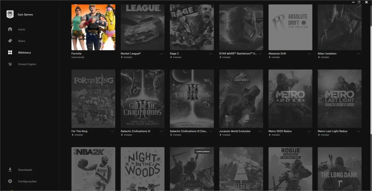This screenshot has width=372, height=191.
Task: Click the Metro Last Light Redux title
Action: click(x=332, y=131)
